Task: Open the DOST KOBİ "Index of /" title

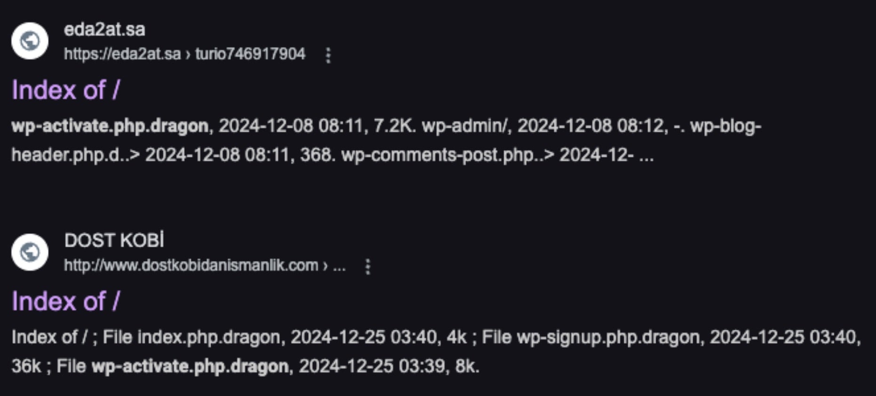Action: [x=66, y=301]
